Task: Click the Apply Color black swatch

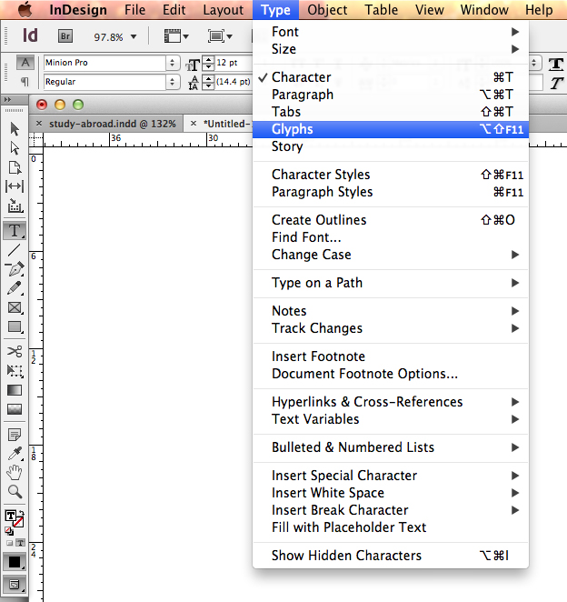Action: click(15, 562)
